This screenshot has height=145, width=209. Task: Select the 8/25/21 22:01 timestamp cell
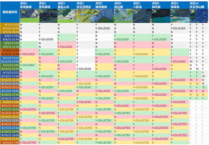tap(10, 121)
